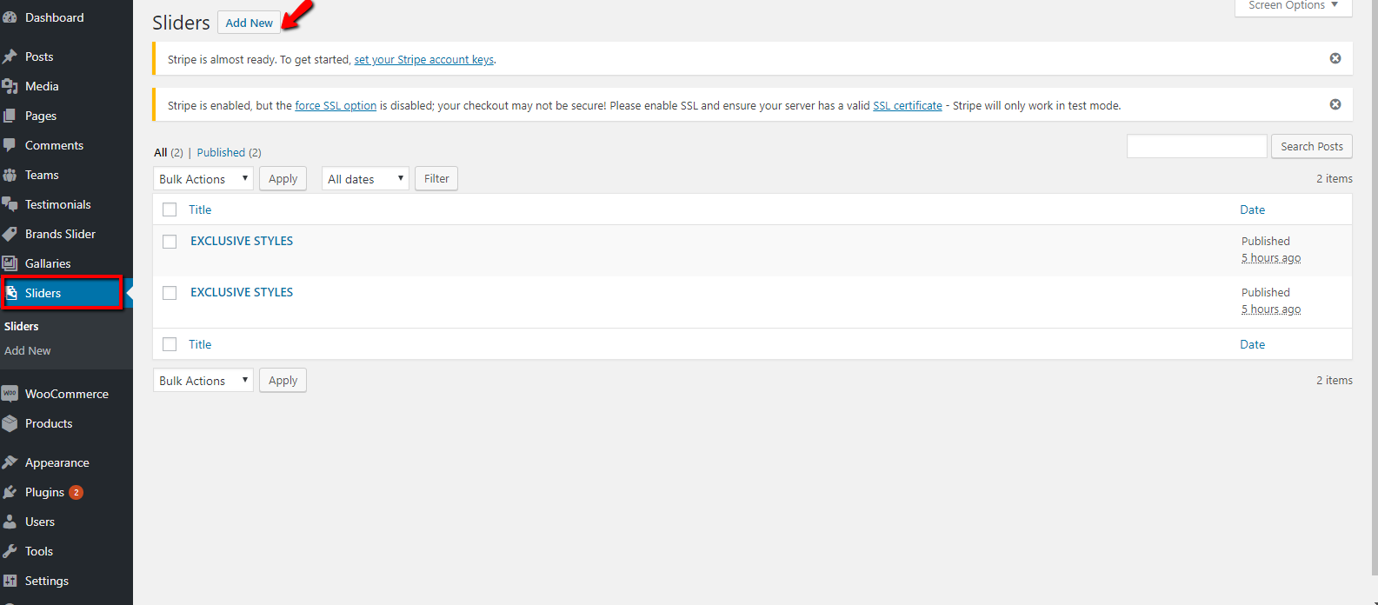Sort by Title column header
The image size is (1378, 605).
point(200,209)
